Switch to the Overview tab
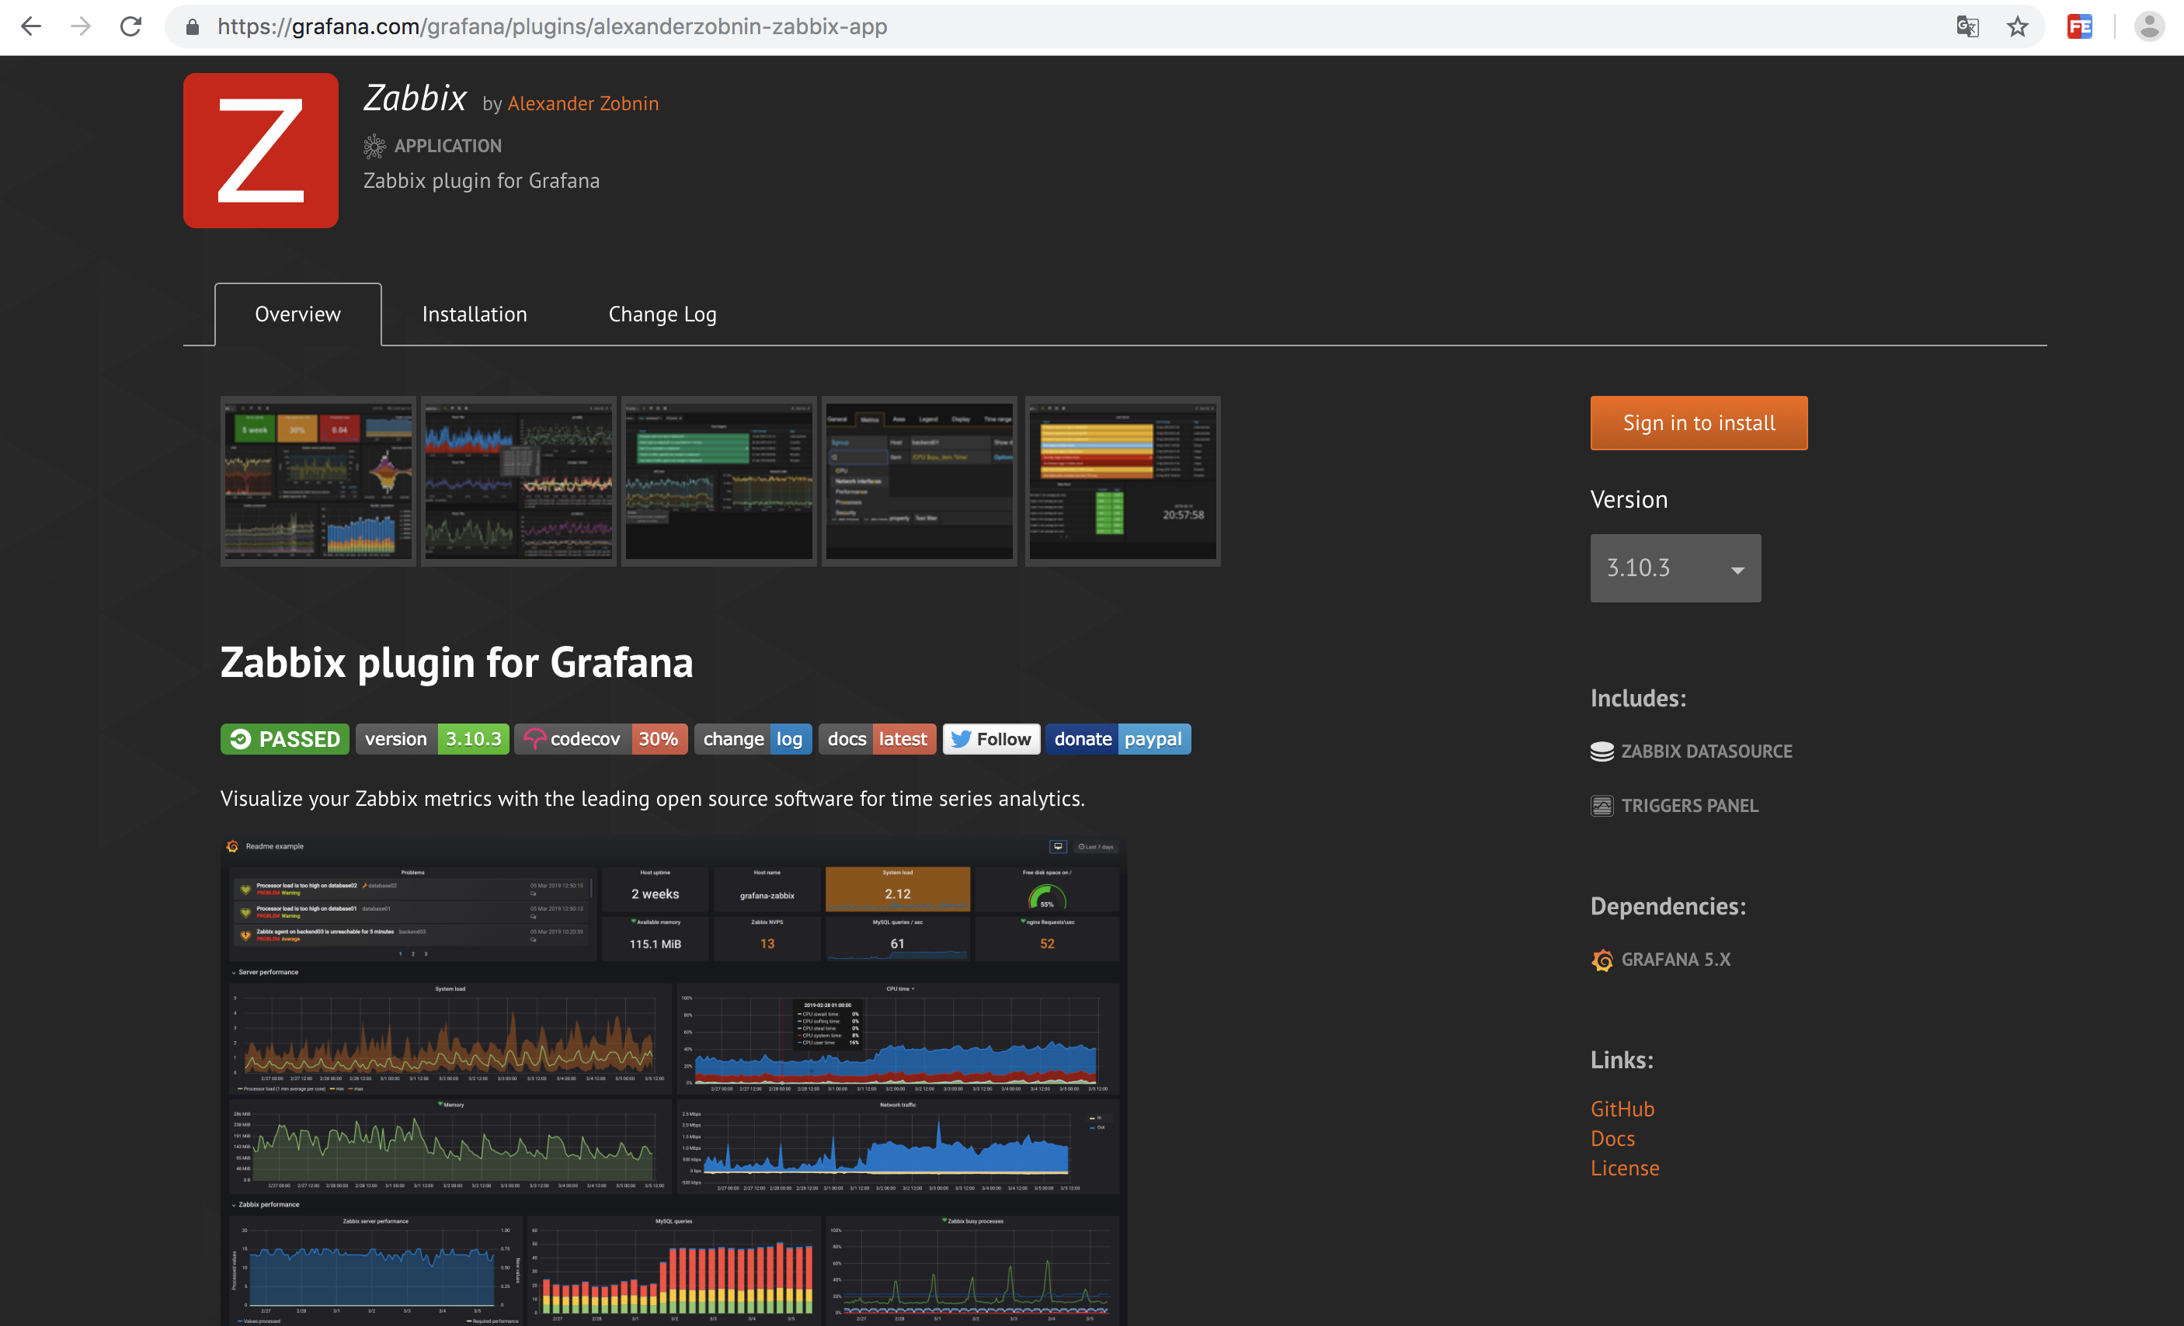 tap(297, 314)
